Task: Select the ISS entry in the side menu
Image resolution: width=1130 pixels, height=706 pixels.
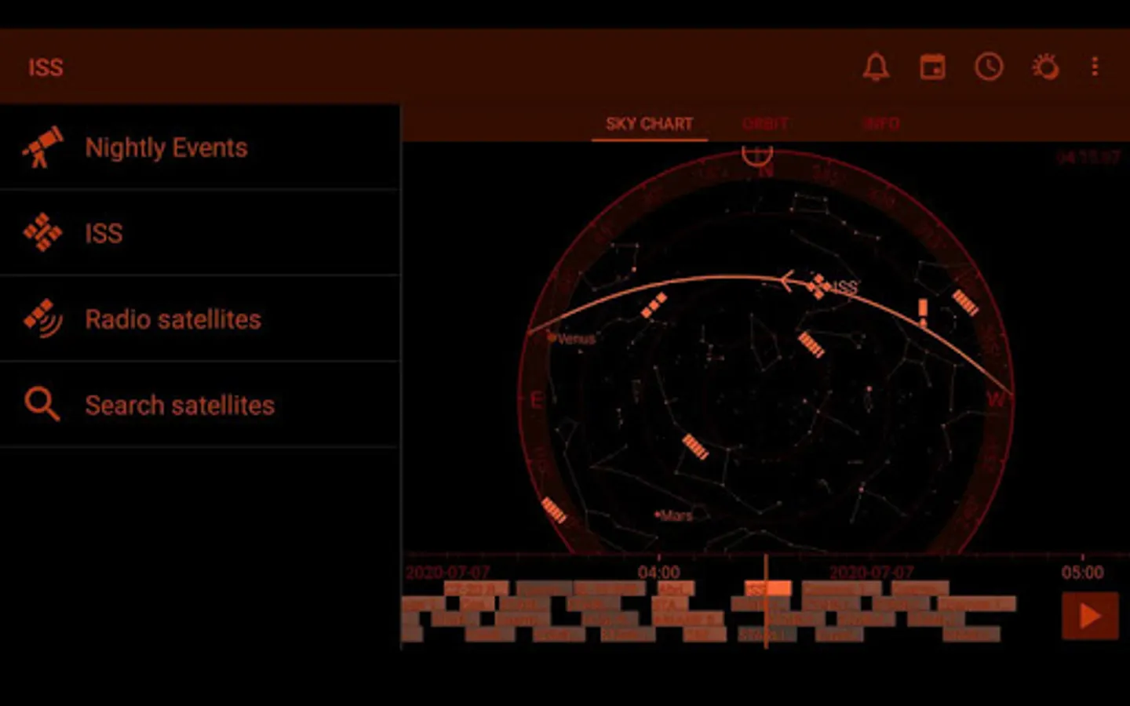Action: click(200, 233)
